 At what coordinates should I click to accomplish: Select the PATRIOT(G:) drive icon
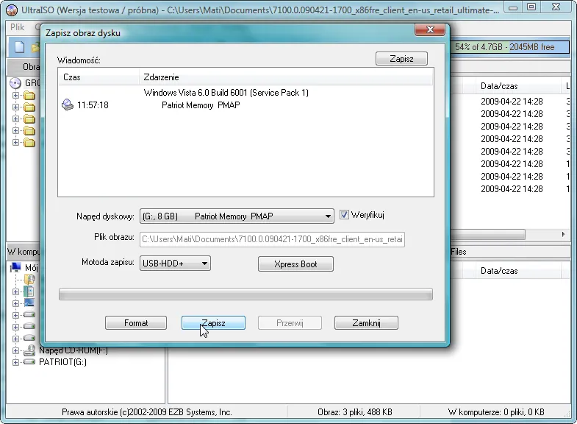click(29, 362)
